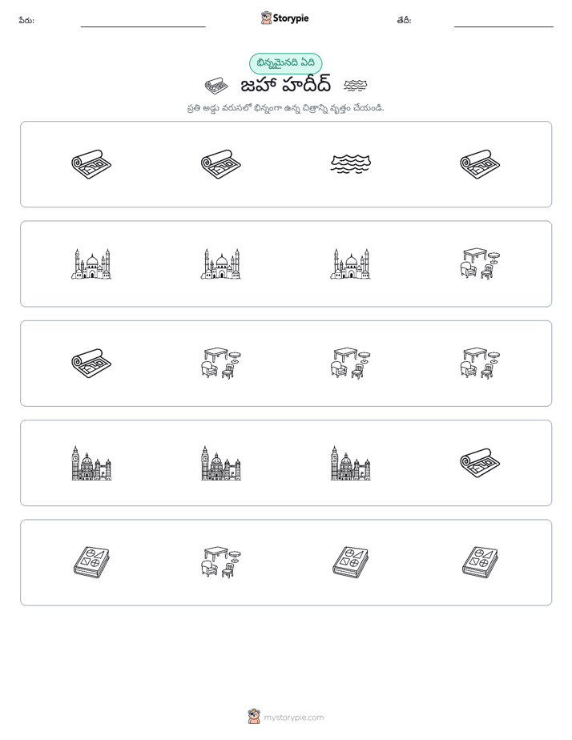Click the middle mosque picture in row two
Screen dimensions: 572x740
tap(221, 263)
